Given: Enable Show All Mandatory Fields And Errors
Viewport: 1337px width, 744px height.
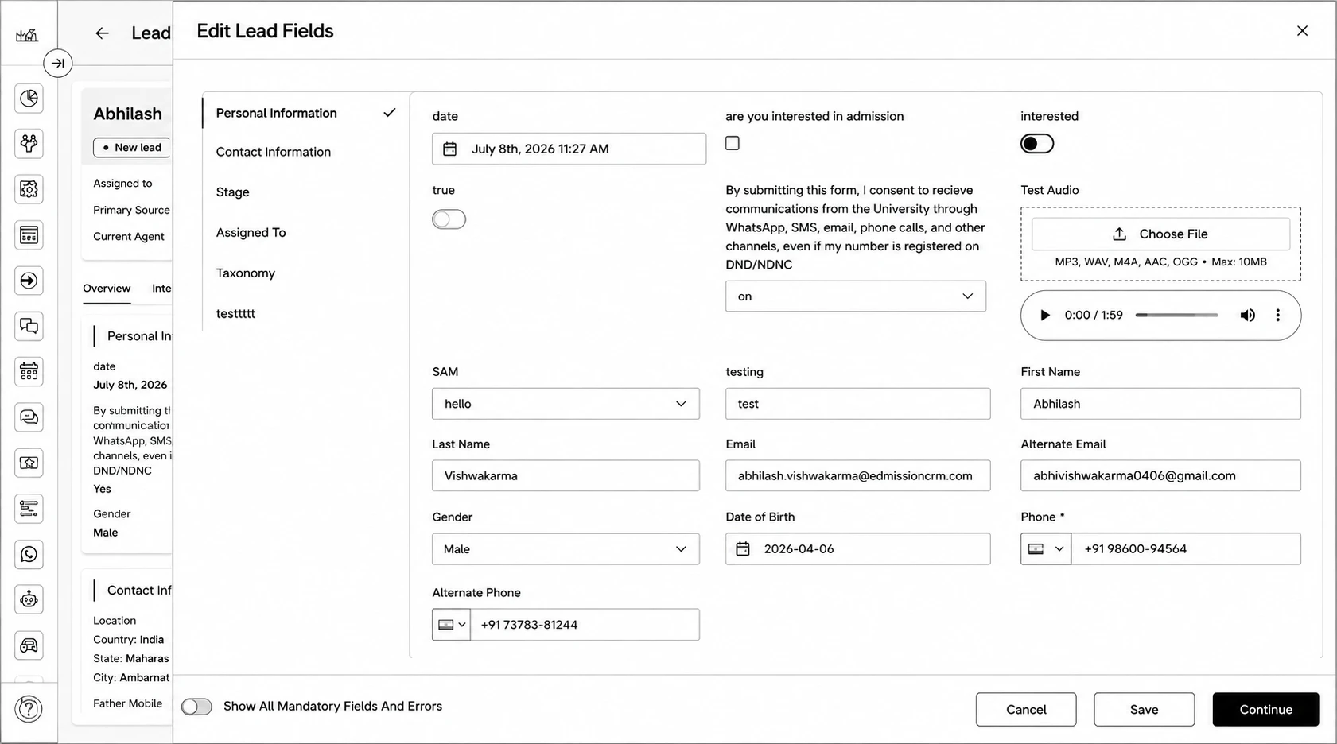Looking at the screenshot, I should 196,707.
